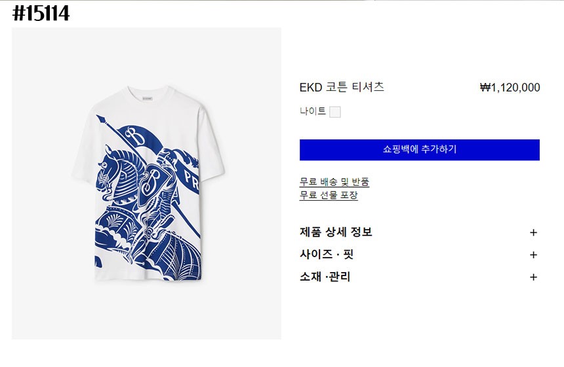Expand the 제품 상세 정보 section label
This screenshot has height=367, width=564.
point(336,232)
